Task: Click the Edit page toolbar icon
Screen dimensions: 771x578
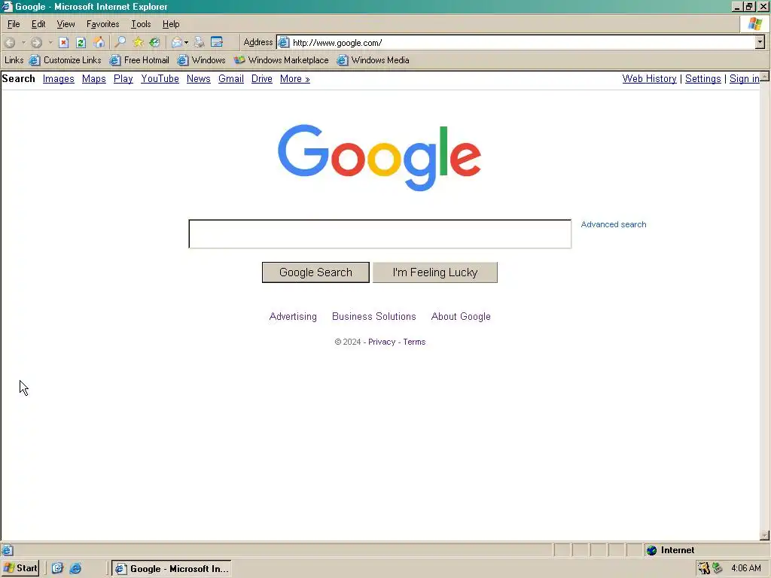Action: (x=217, y=43)
